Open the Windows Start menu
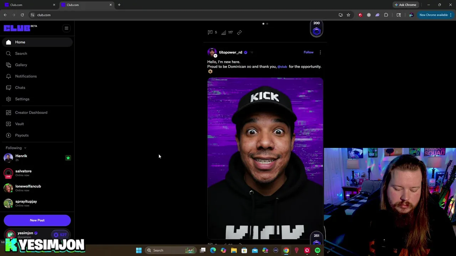 [139, 250]
